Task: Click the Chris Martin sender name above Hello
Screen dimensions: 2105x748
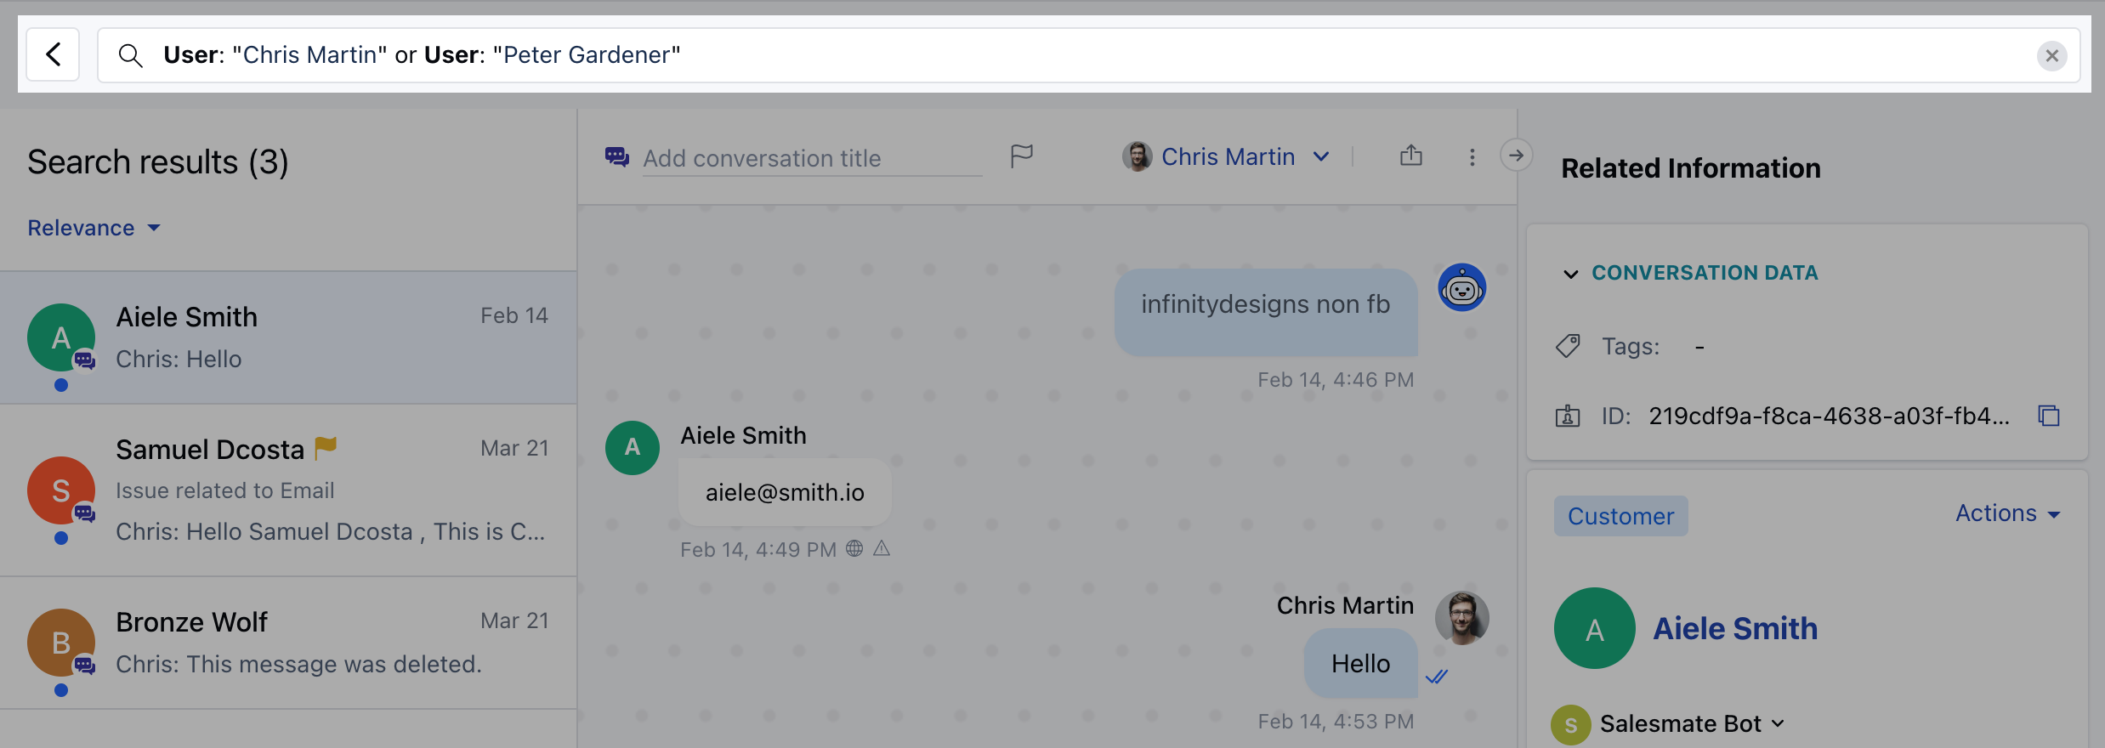Action: [1345, 605]
